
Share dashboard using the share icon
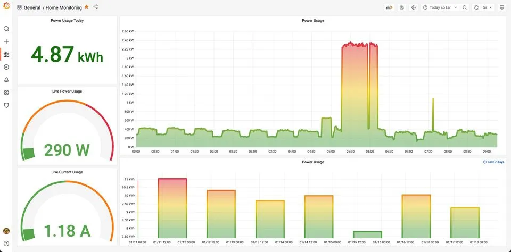pos(96,7)
